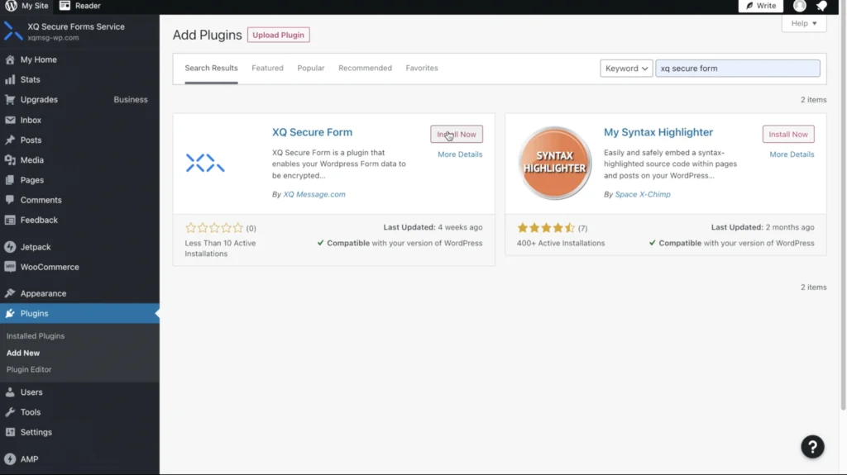Switch to the Search Results tab
The height and width of the screenshot is (475, 847).
211,68
